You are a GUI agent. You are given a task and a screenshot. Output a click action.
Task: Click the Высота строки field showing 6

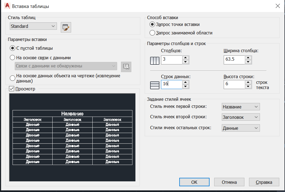tap(234, 84)
